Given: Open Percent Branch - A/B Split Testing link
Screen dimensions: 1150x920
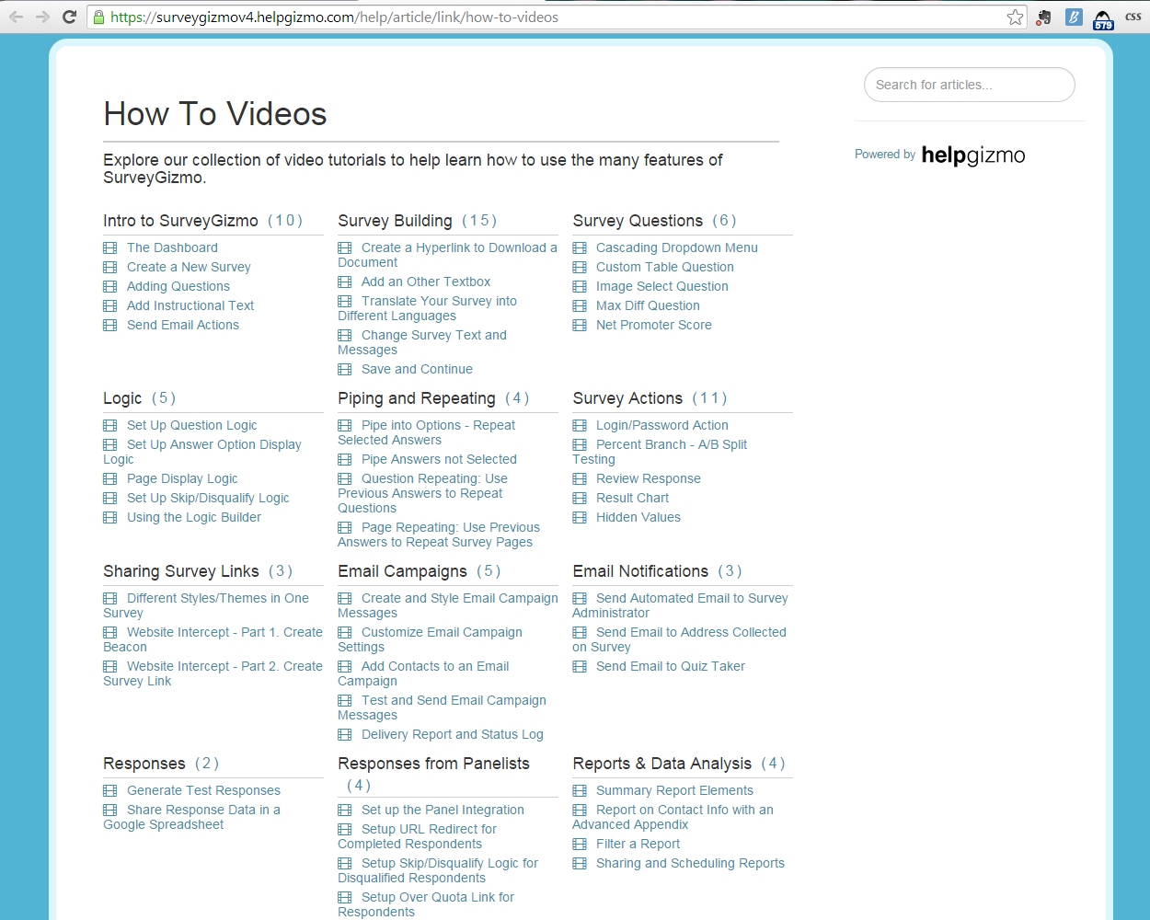Looking at the screenshot, I should tap(660, 452).
